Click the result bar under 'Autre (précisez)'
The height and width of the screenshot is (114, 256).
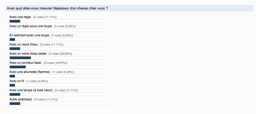pyautogui.click(x=57, y=104)
